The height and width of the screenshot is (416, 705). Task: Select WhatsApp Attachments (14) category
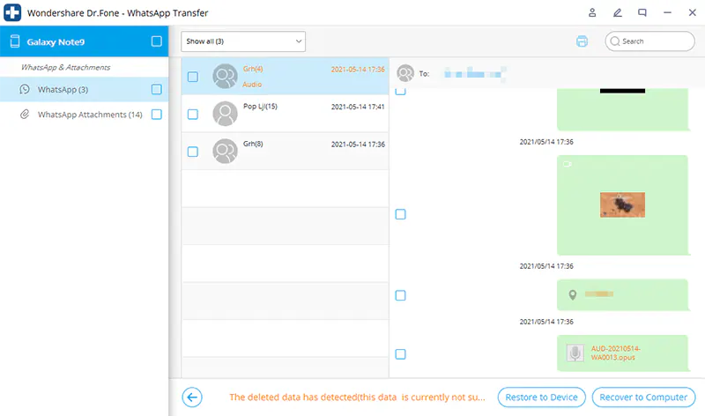[x=84, y=115]
